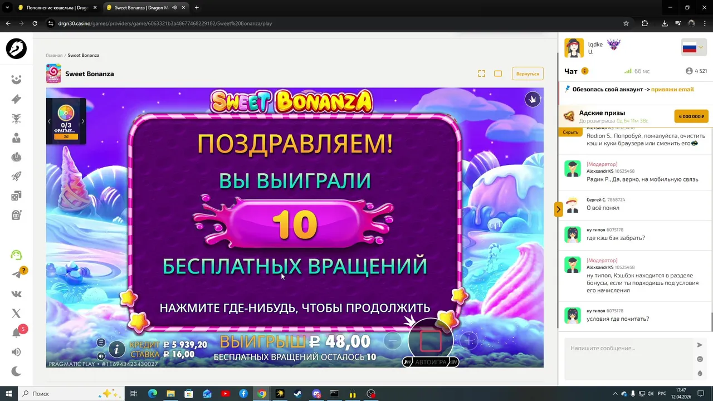This screenshot has width=713, height=401.
Task: Click the crown icon at game top right
Action: click(533, 100)
